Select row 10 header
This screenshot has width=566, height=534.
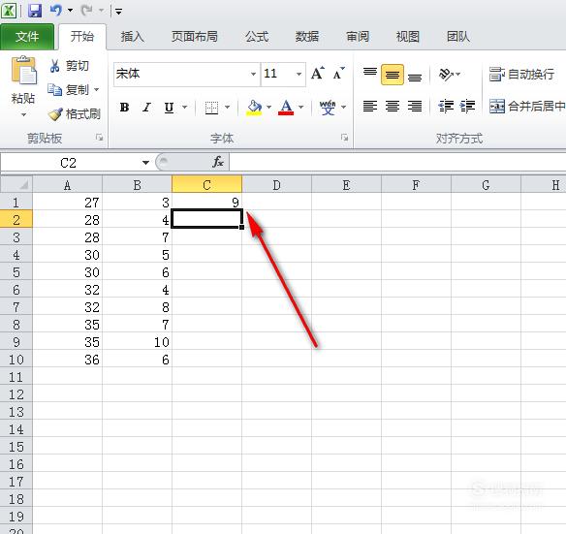(x=16, y=359)
